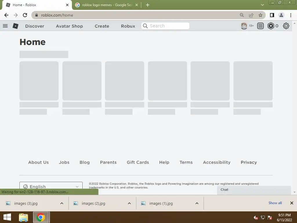The height and width of the screenshot is (223, 297).
Task: Open images (1).jpg downloaded file
Action: [161, 203]
